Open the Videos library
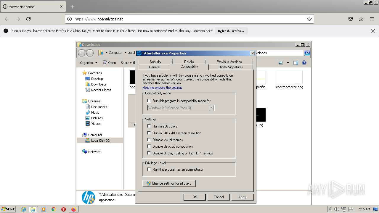 tap(96, 124)
